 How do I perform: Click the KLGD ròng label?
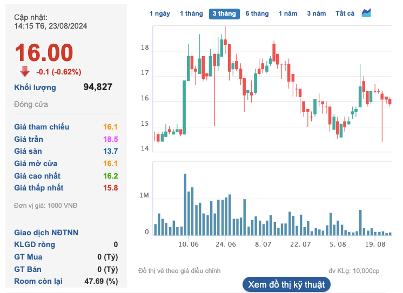click(x=35, y=245)
